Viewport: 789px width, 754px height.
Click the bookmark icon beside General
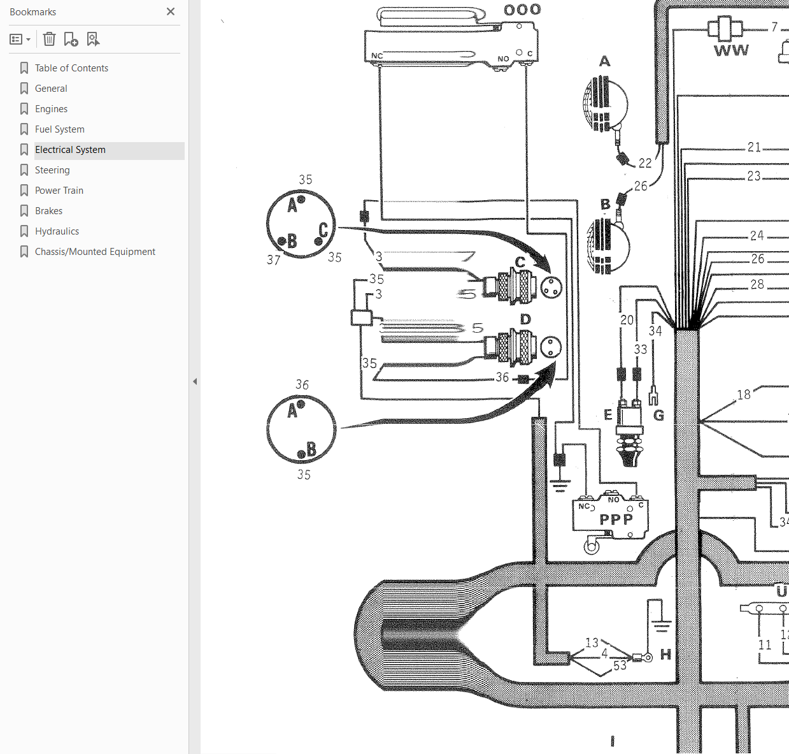[24, 89]
